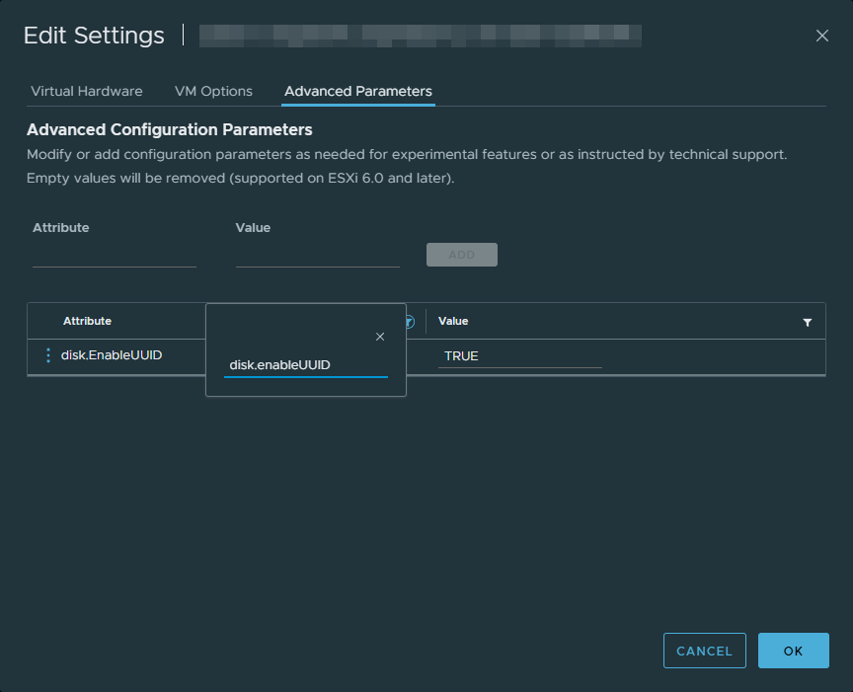
Task: Open the VM Options tab
Action: coord(213,91)
